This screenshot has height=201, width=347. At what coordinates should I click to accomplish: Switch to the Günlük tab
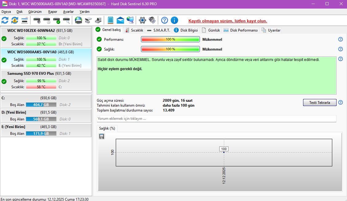point(211,30)
